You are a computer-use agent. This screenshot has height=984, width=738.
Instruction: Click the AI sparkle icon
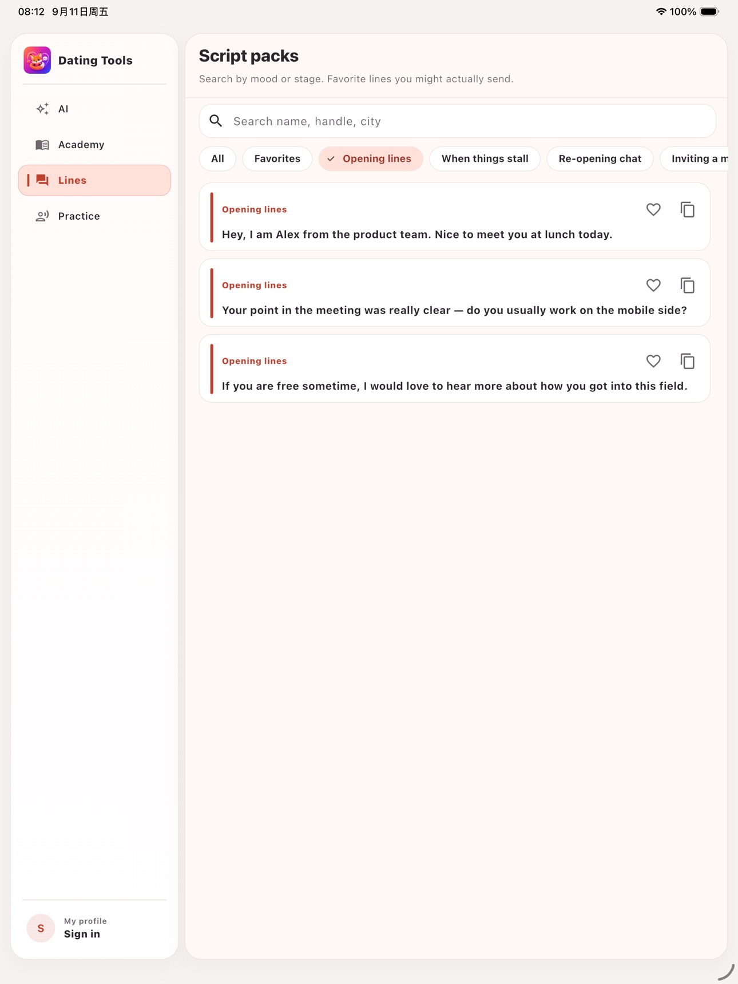42,109
